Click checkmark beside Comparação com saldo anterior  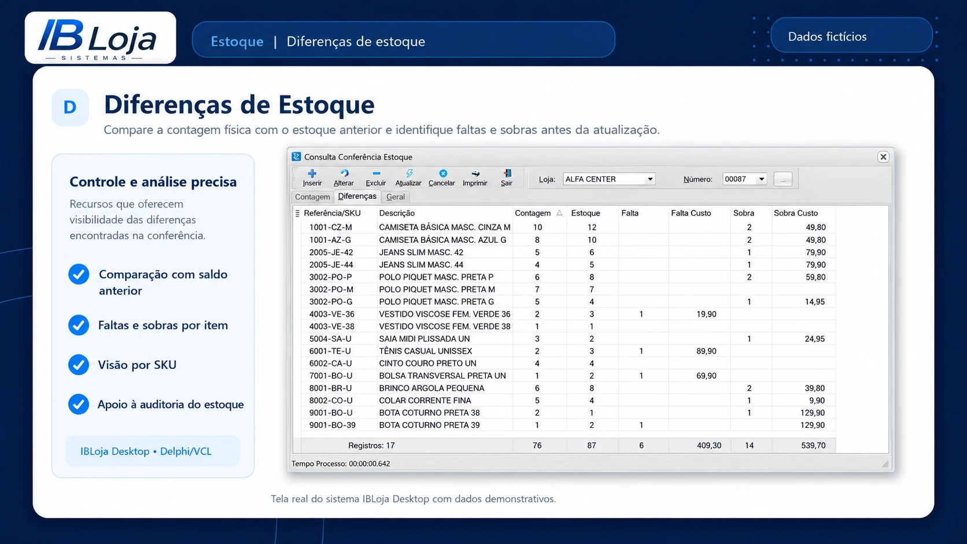(79, 274)
